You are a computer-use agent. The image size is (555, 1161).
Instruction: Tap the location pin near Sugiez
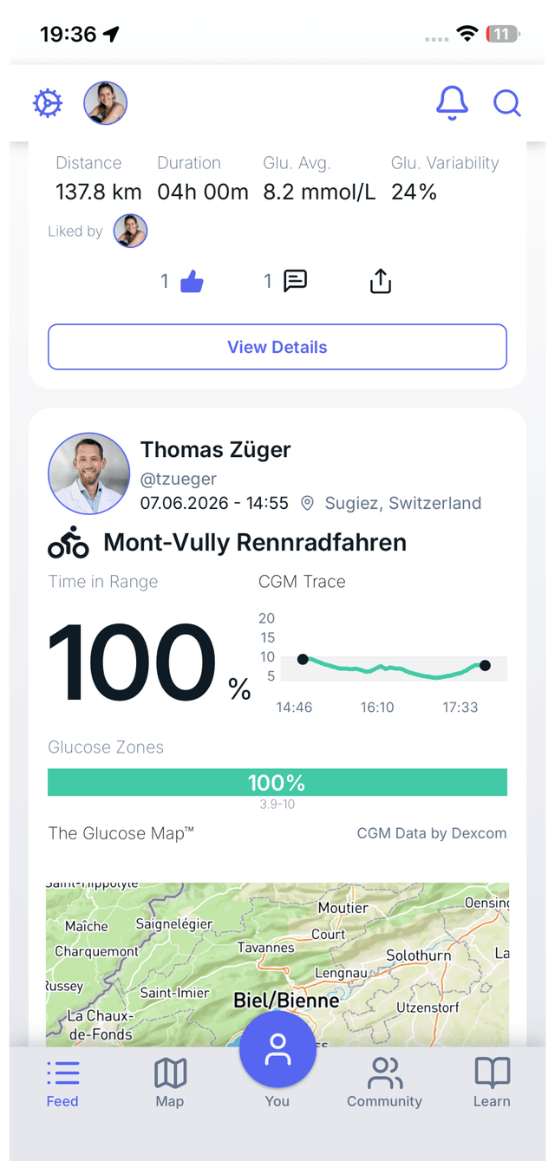tap(307, 504)
